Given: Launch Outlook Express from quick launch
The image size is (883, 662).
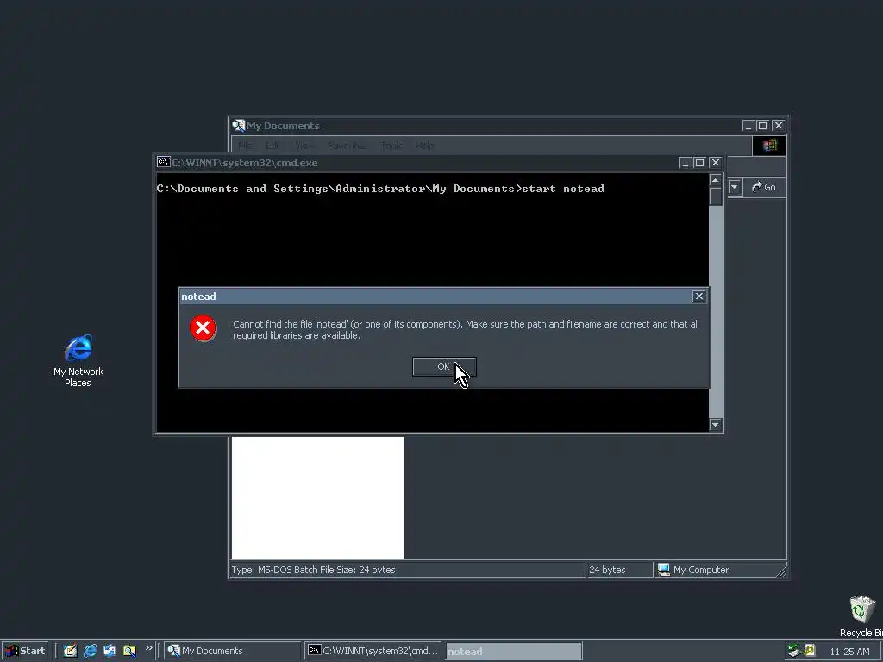Looking at the screenshot, I should [x=110, y=651].
